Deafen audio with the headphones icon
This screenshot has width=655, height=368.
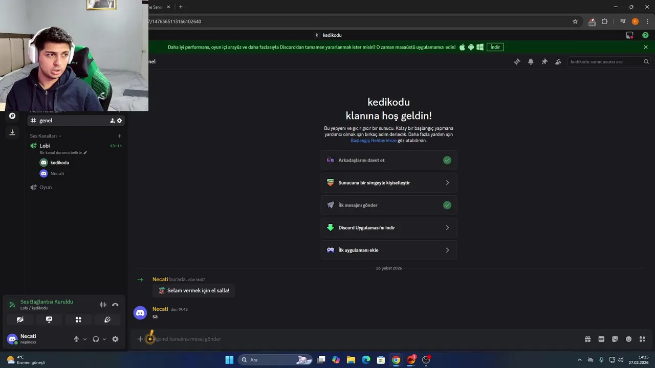click(x=96, y=339)
